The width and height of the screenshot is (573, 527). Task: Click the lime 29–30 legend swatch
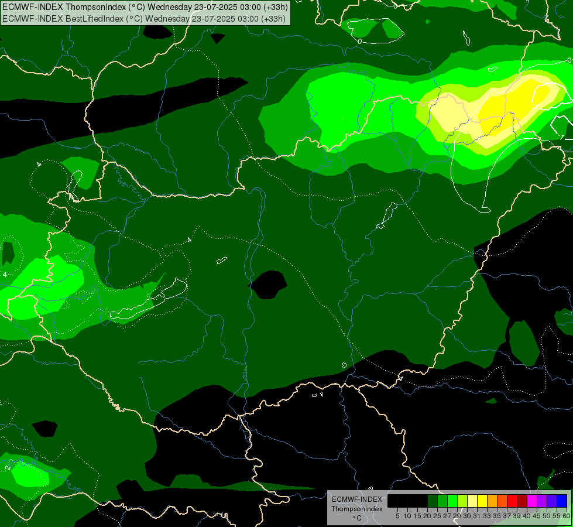tap(462, 501)
